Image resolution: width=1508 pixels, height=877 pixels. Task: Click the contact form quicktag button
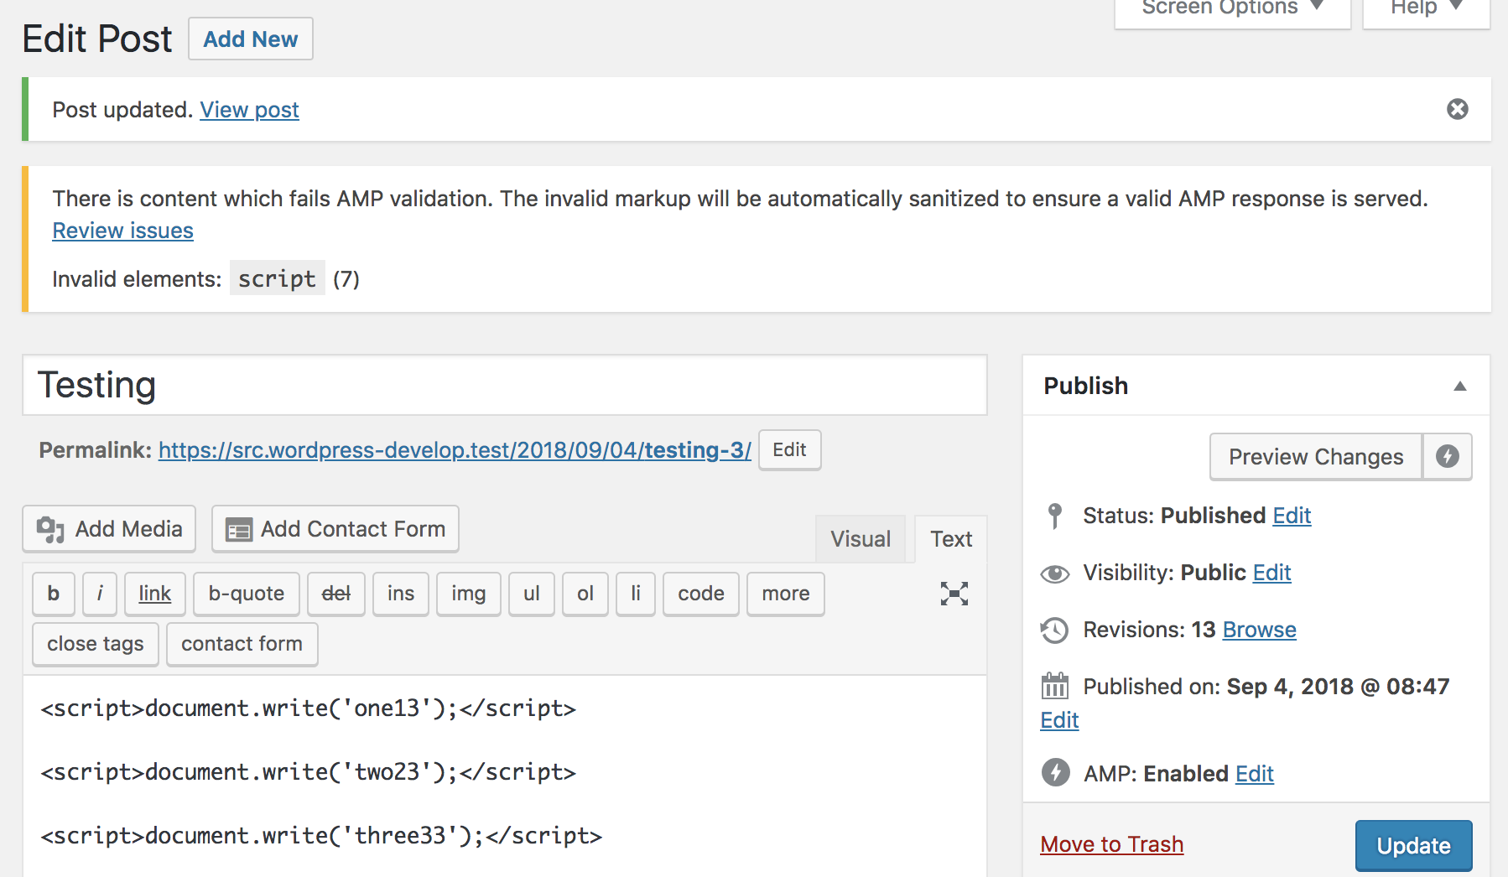coord(242,644)
